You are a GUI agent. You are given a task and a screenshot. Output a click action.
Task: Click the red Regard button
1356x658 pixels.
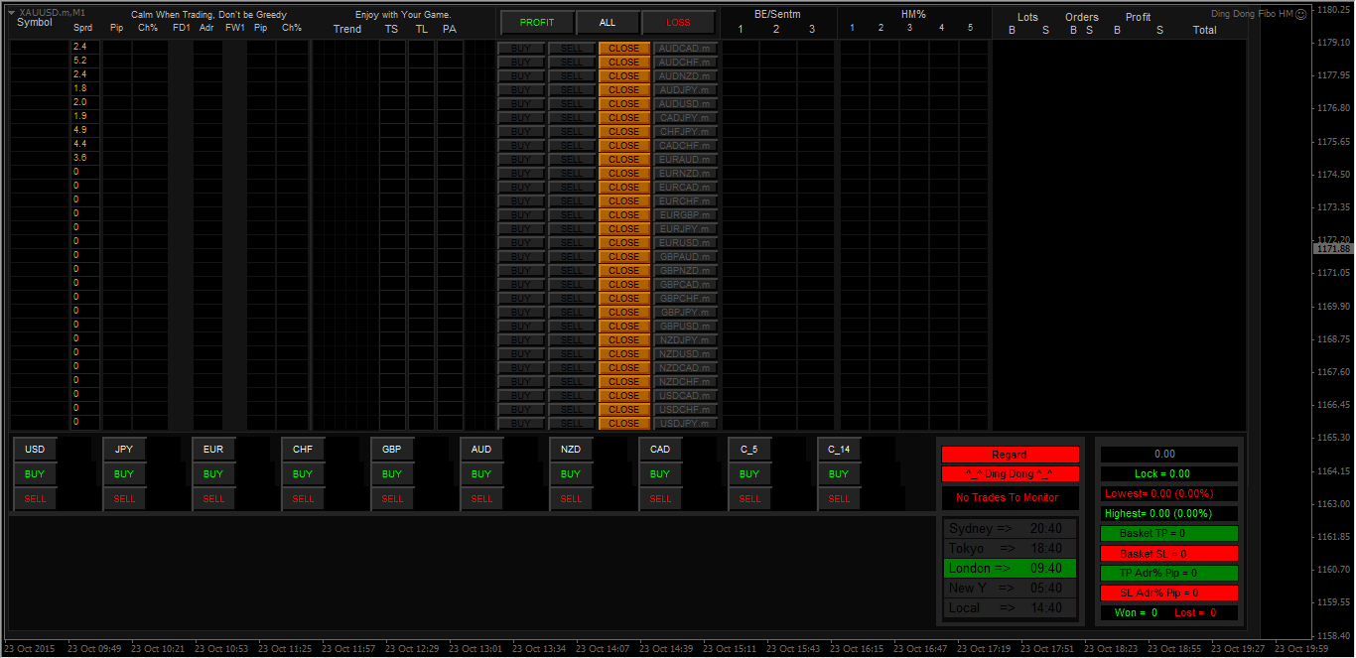click(1010, 455)
